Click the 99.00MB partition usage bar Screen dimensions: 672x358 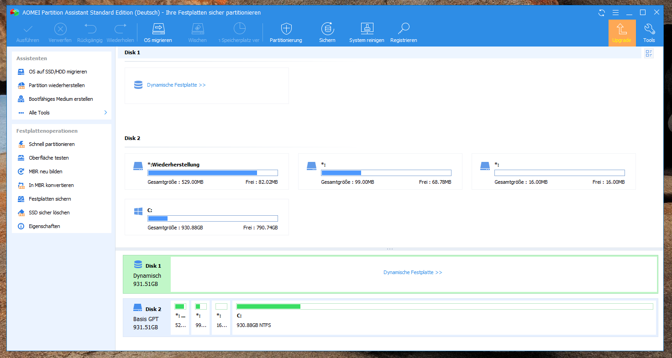click(x=386, y=173)
